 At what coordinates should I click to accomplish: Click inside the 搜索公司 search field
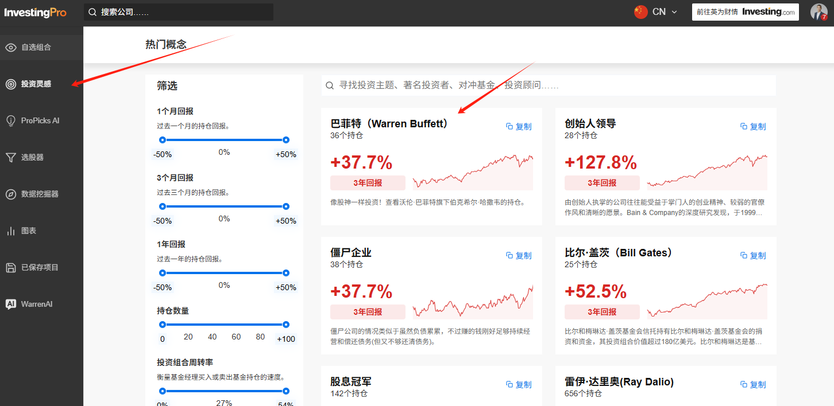coord(179,12)
